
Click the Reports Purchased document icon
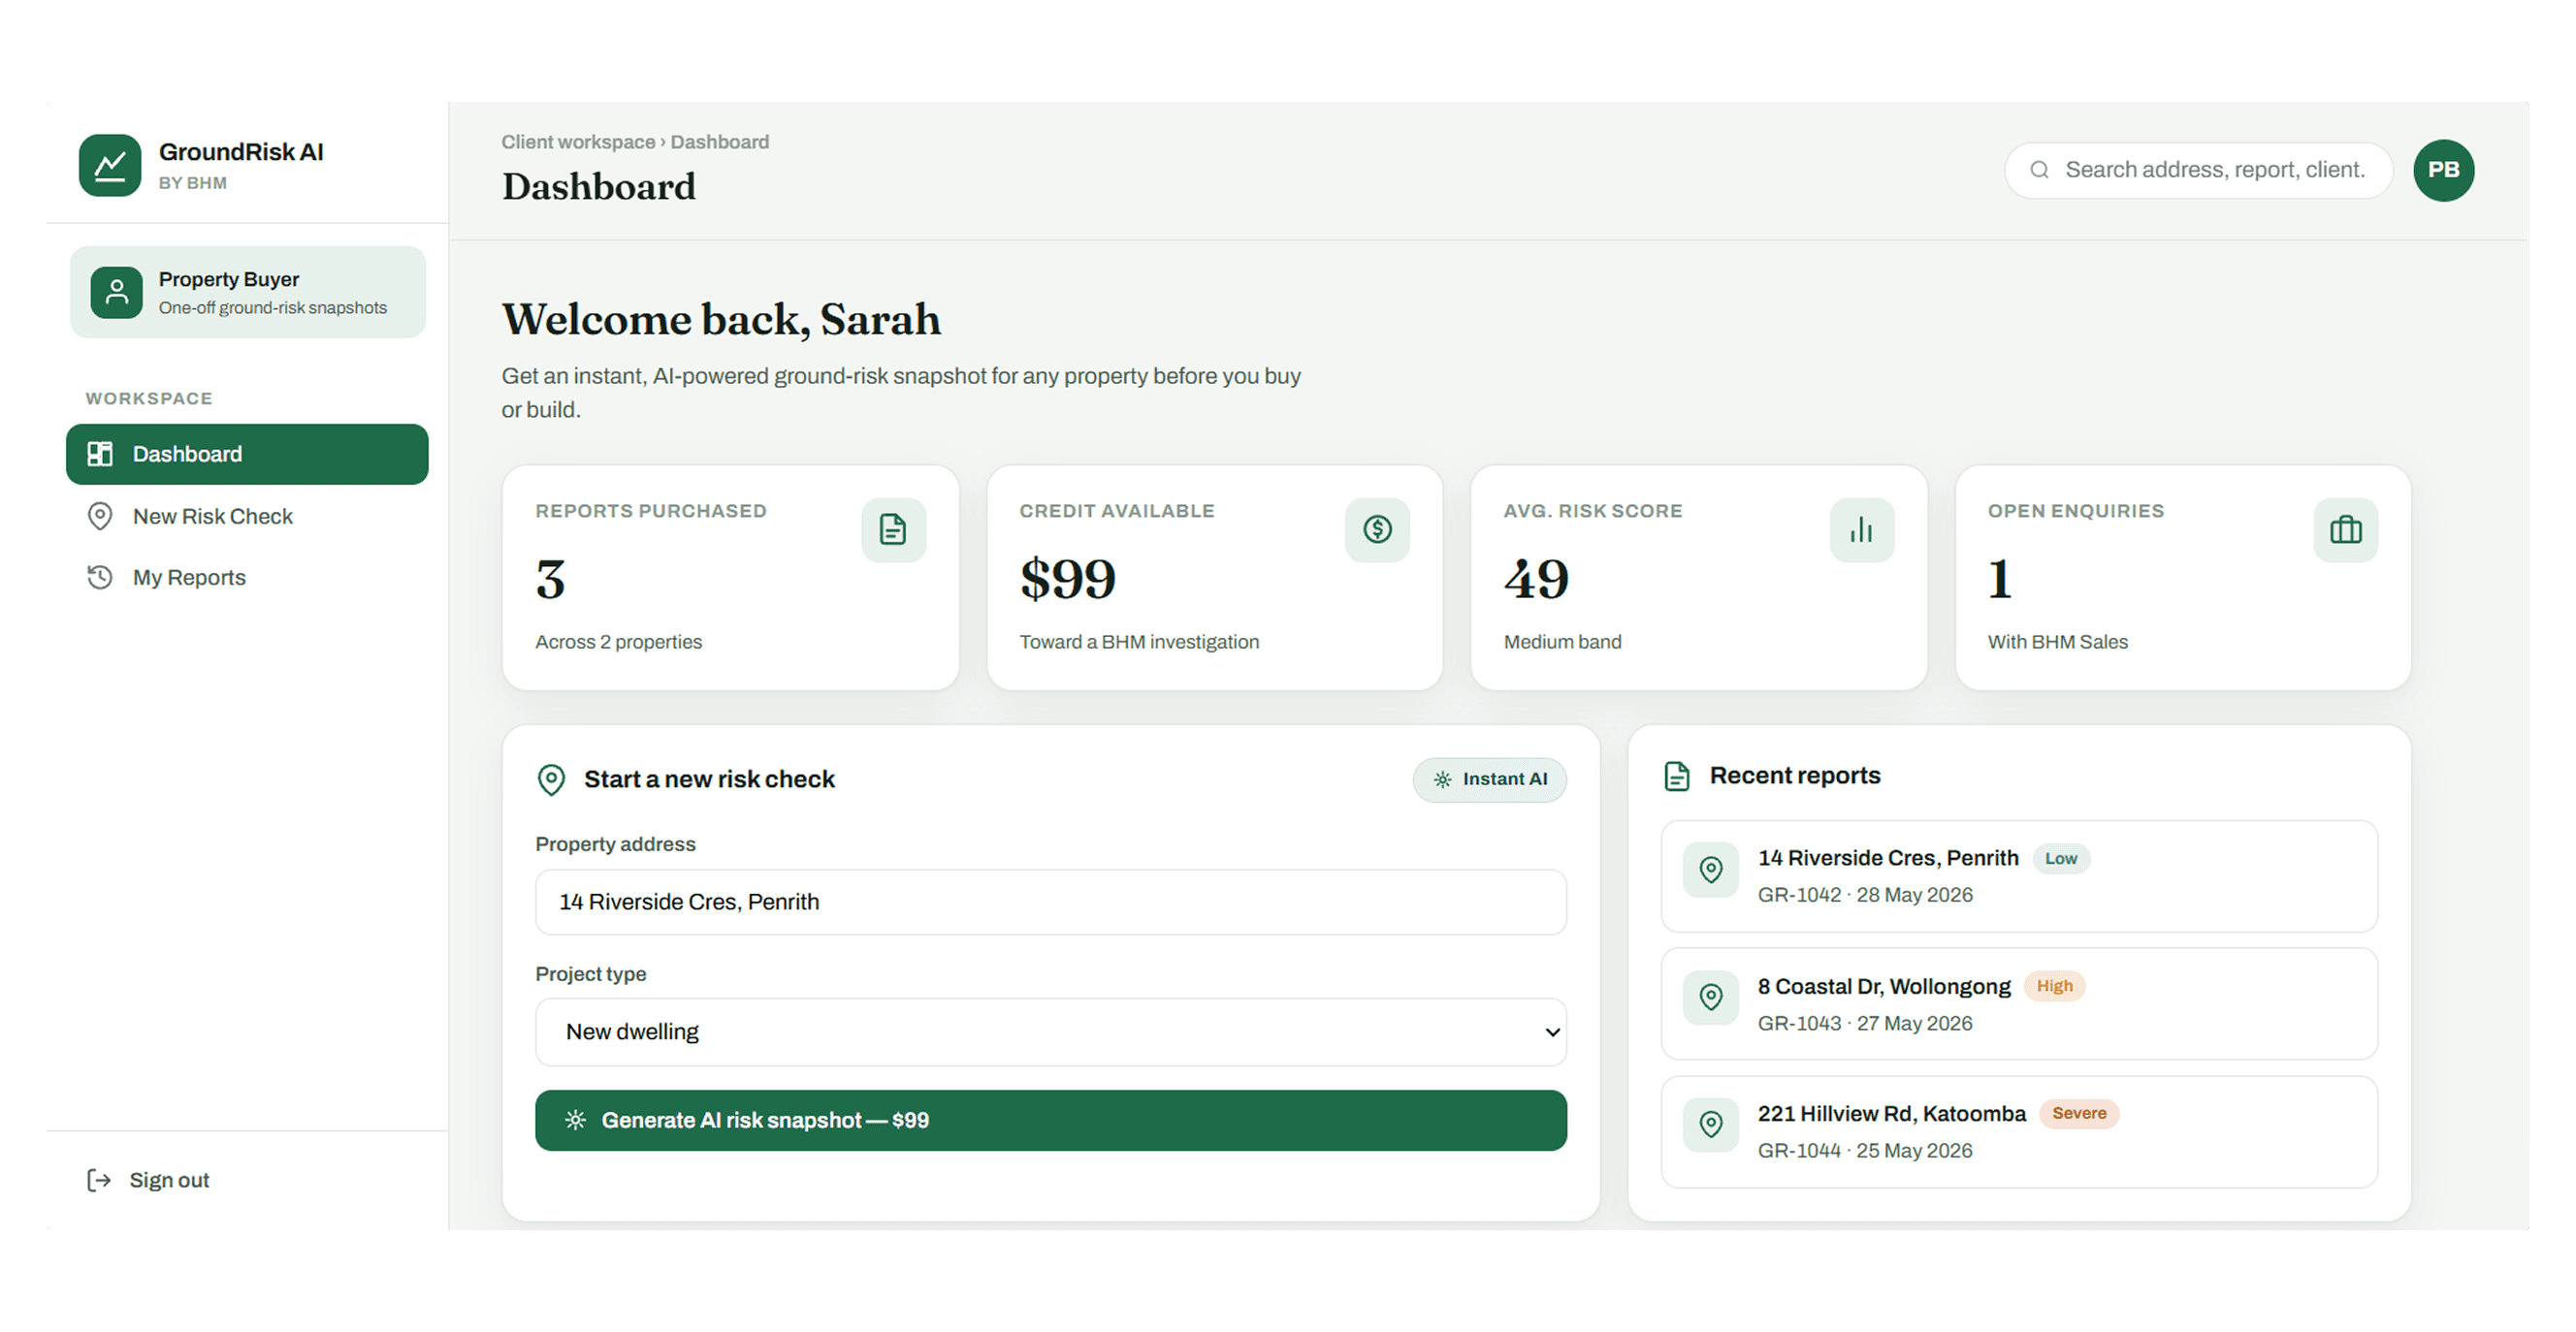pos(893,529)
